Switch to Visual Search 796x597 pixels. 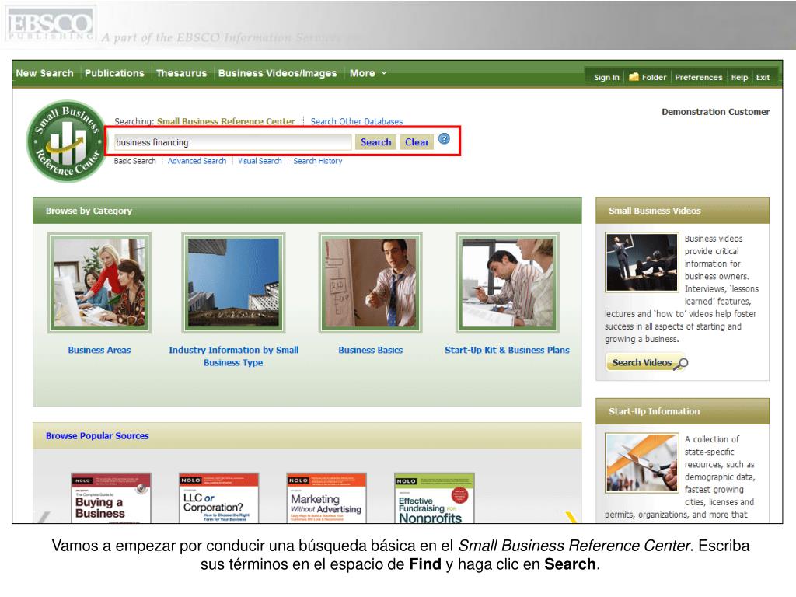[260, 161]
